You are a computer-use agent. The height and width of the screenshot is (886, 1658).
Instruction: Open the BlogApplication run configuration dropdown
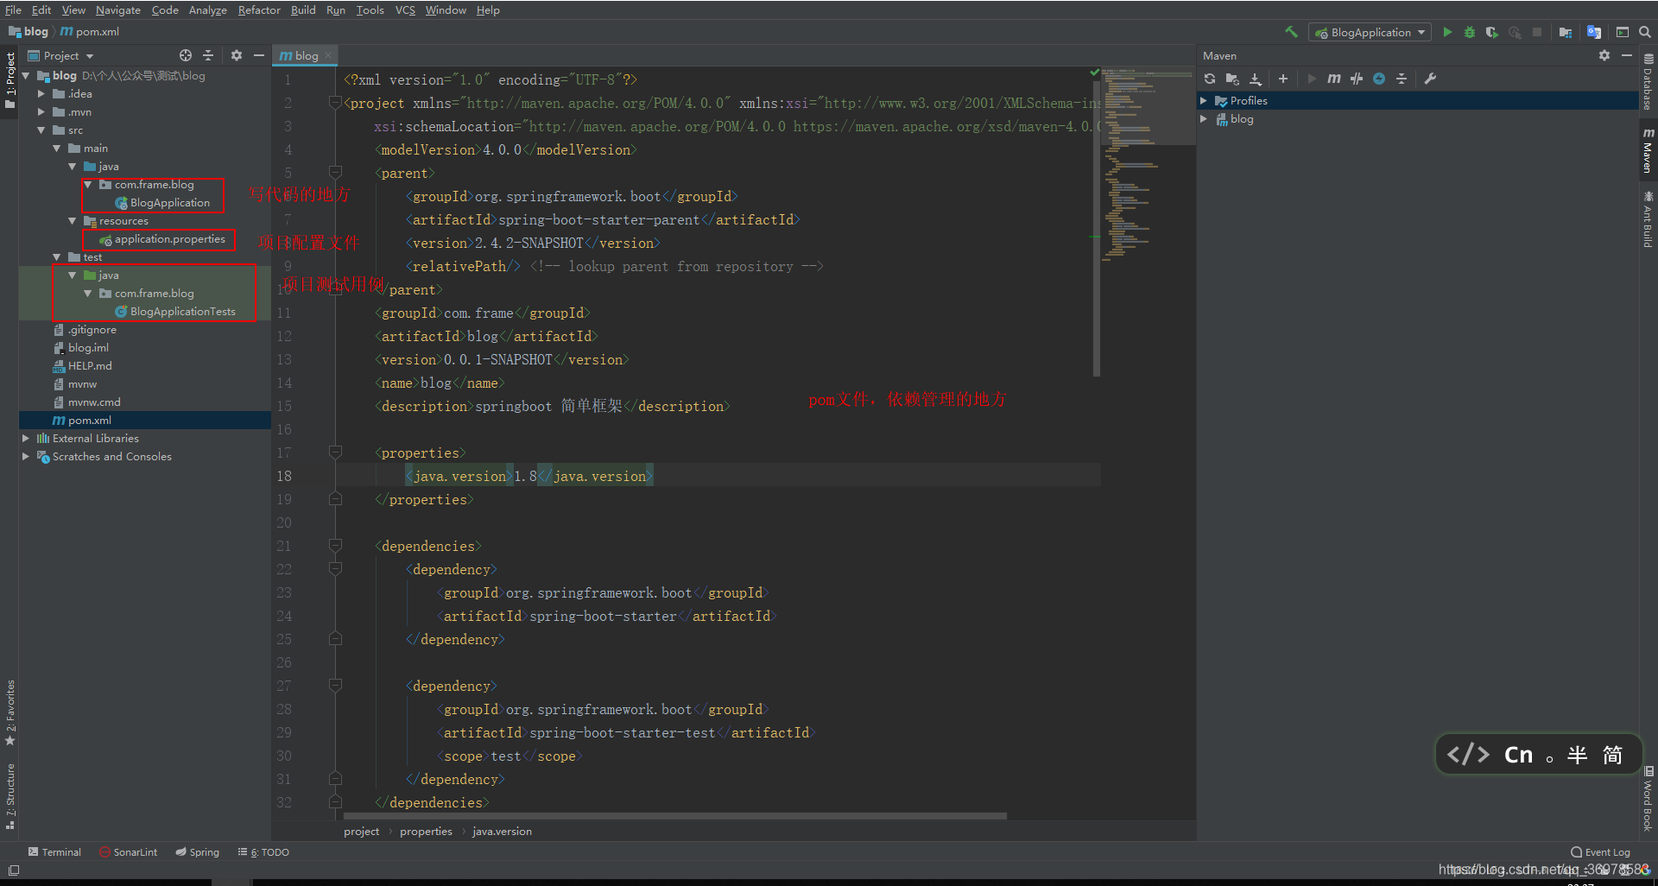tap(1370, 32)
